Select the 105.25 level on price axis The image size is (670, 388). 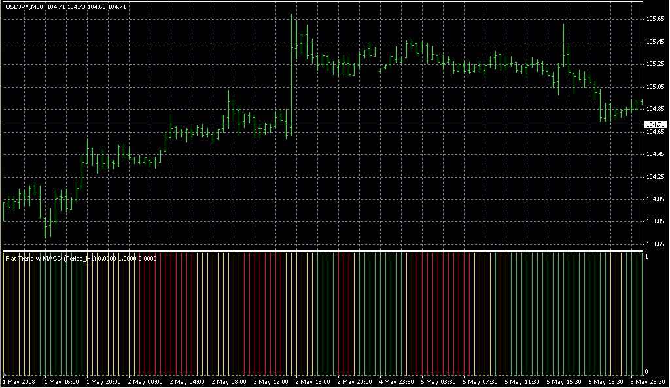point(654,64)
